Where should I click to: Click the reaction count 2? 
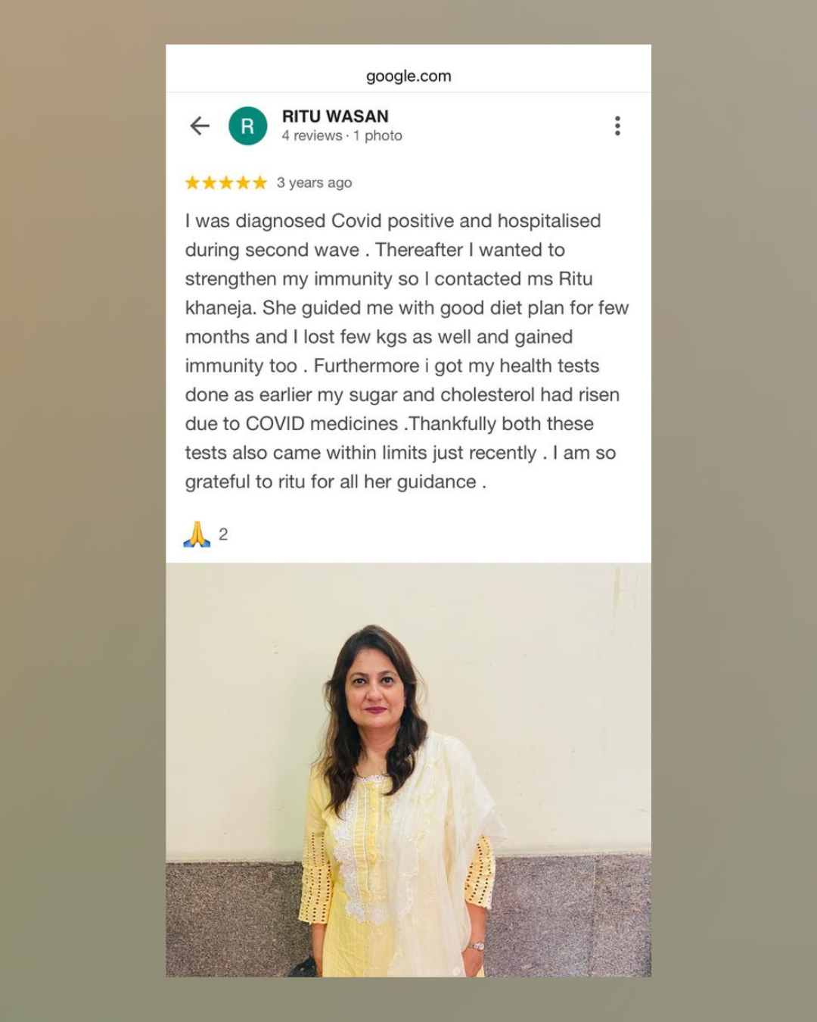[x=223, y=534]
